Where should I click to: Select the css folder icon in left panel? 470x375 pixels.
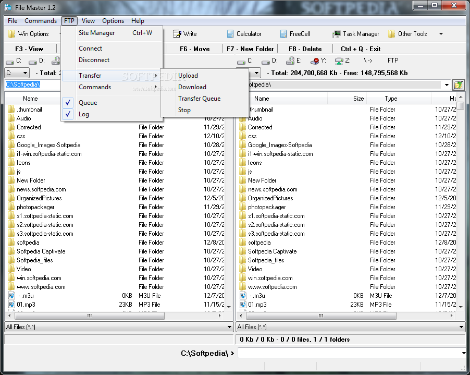tap(11, 136)
